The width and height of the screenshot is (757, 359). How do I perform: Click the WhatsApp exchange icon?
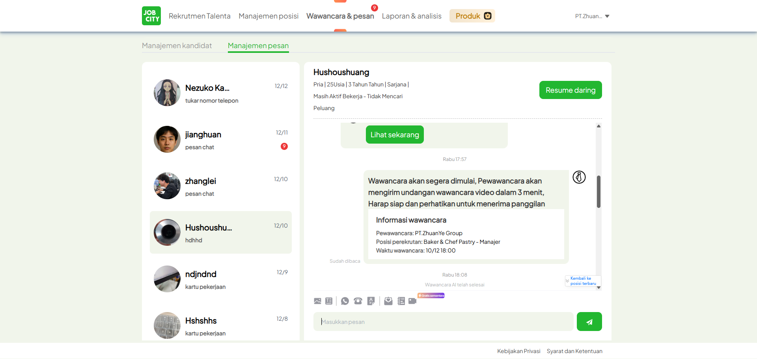click(x=345, y=301)
